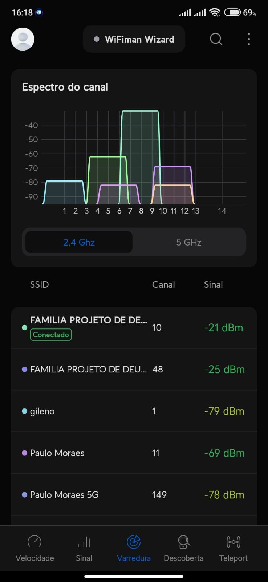Open the profile avatar icon
Screen dimensions: 268x582
click(x=23, y=39)
